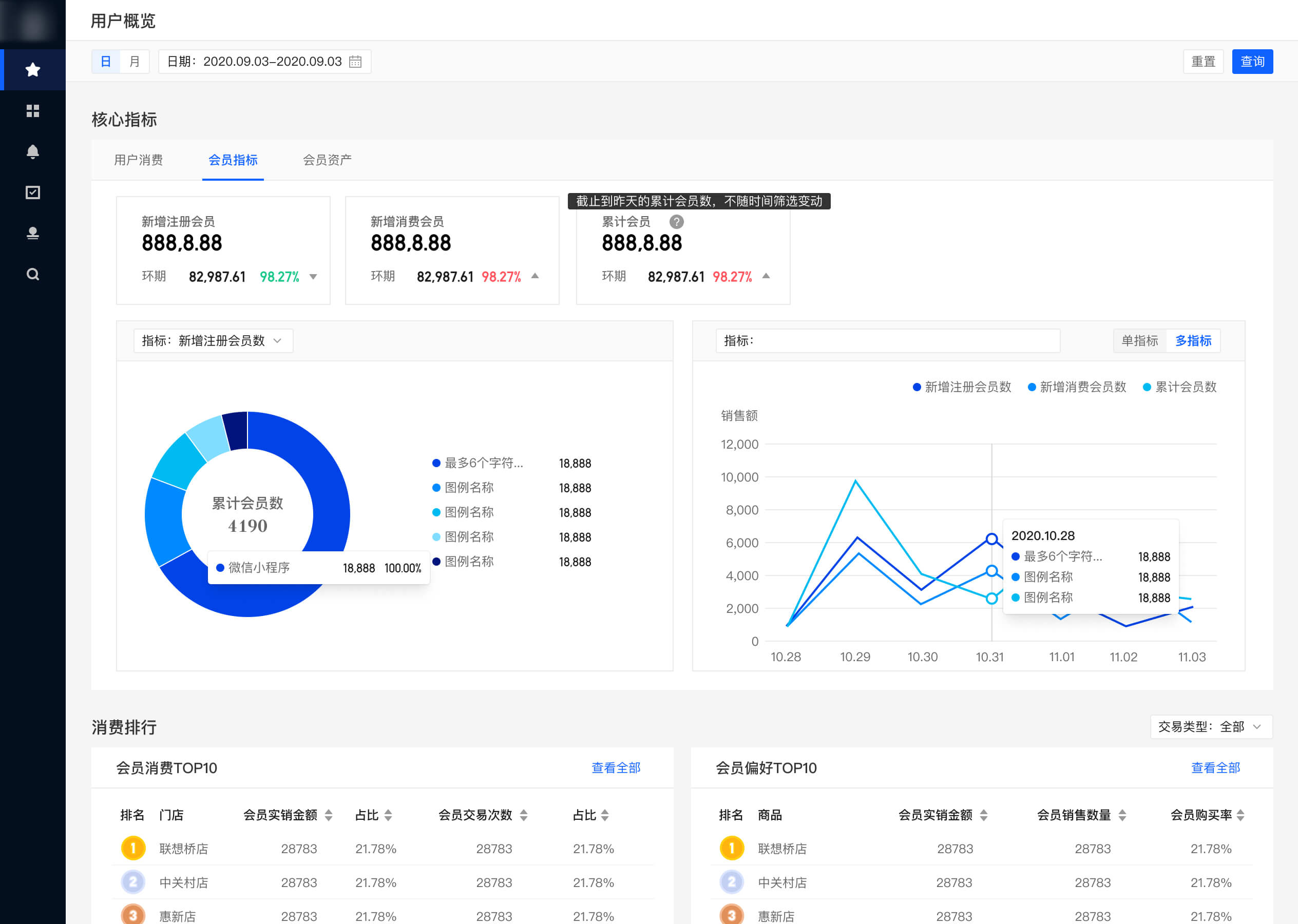1298x924 pixels.
Task: Select the 新增注册会员 metric card
Action: 223,251
